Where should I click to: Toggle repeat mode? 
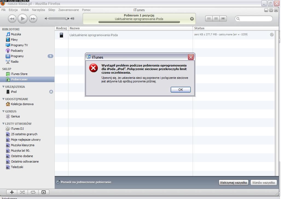coord(33,192)
